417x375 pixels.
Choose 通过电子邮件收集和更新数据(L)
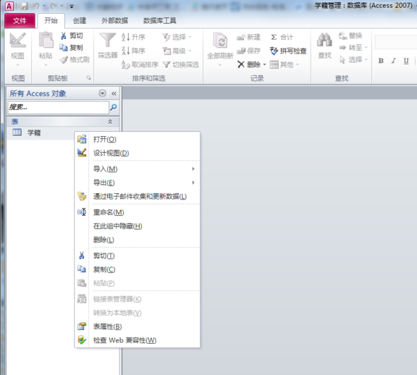click(x=138, y=197)
